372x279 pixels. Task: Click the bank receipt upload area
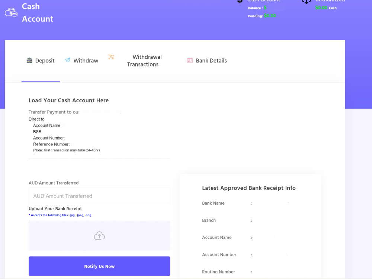click(x=99, y=235)
